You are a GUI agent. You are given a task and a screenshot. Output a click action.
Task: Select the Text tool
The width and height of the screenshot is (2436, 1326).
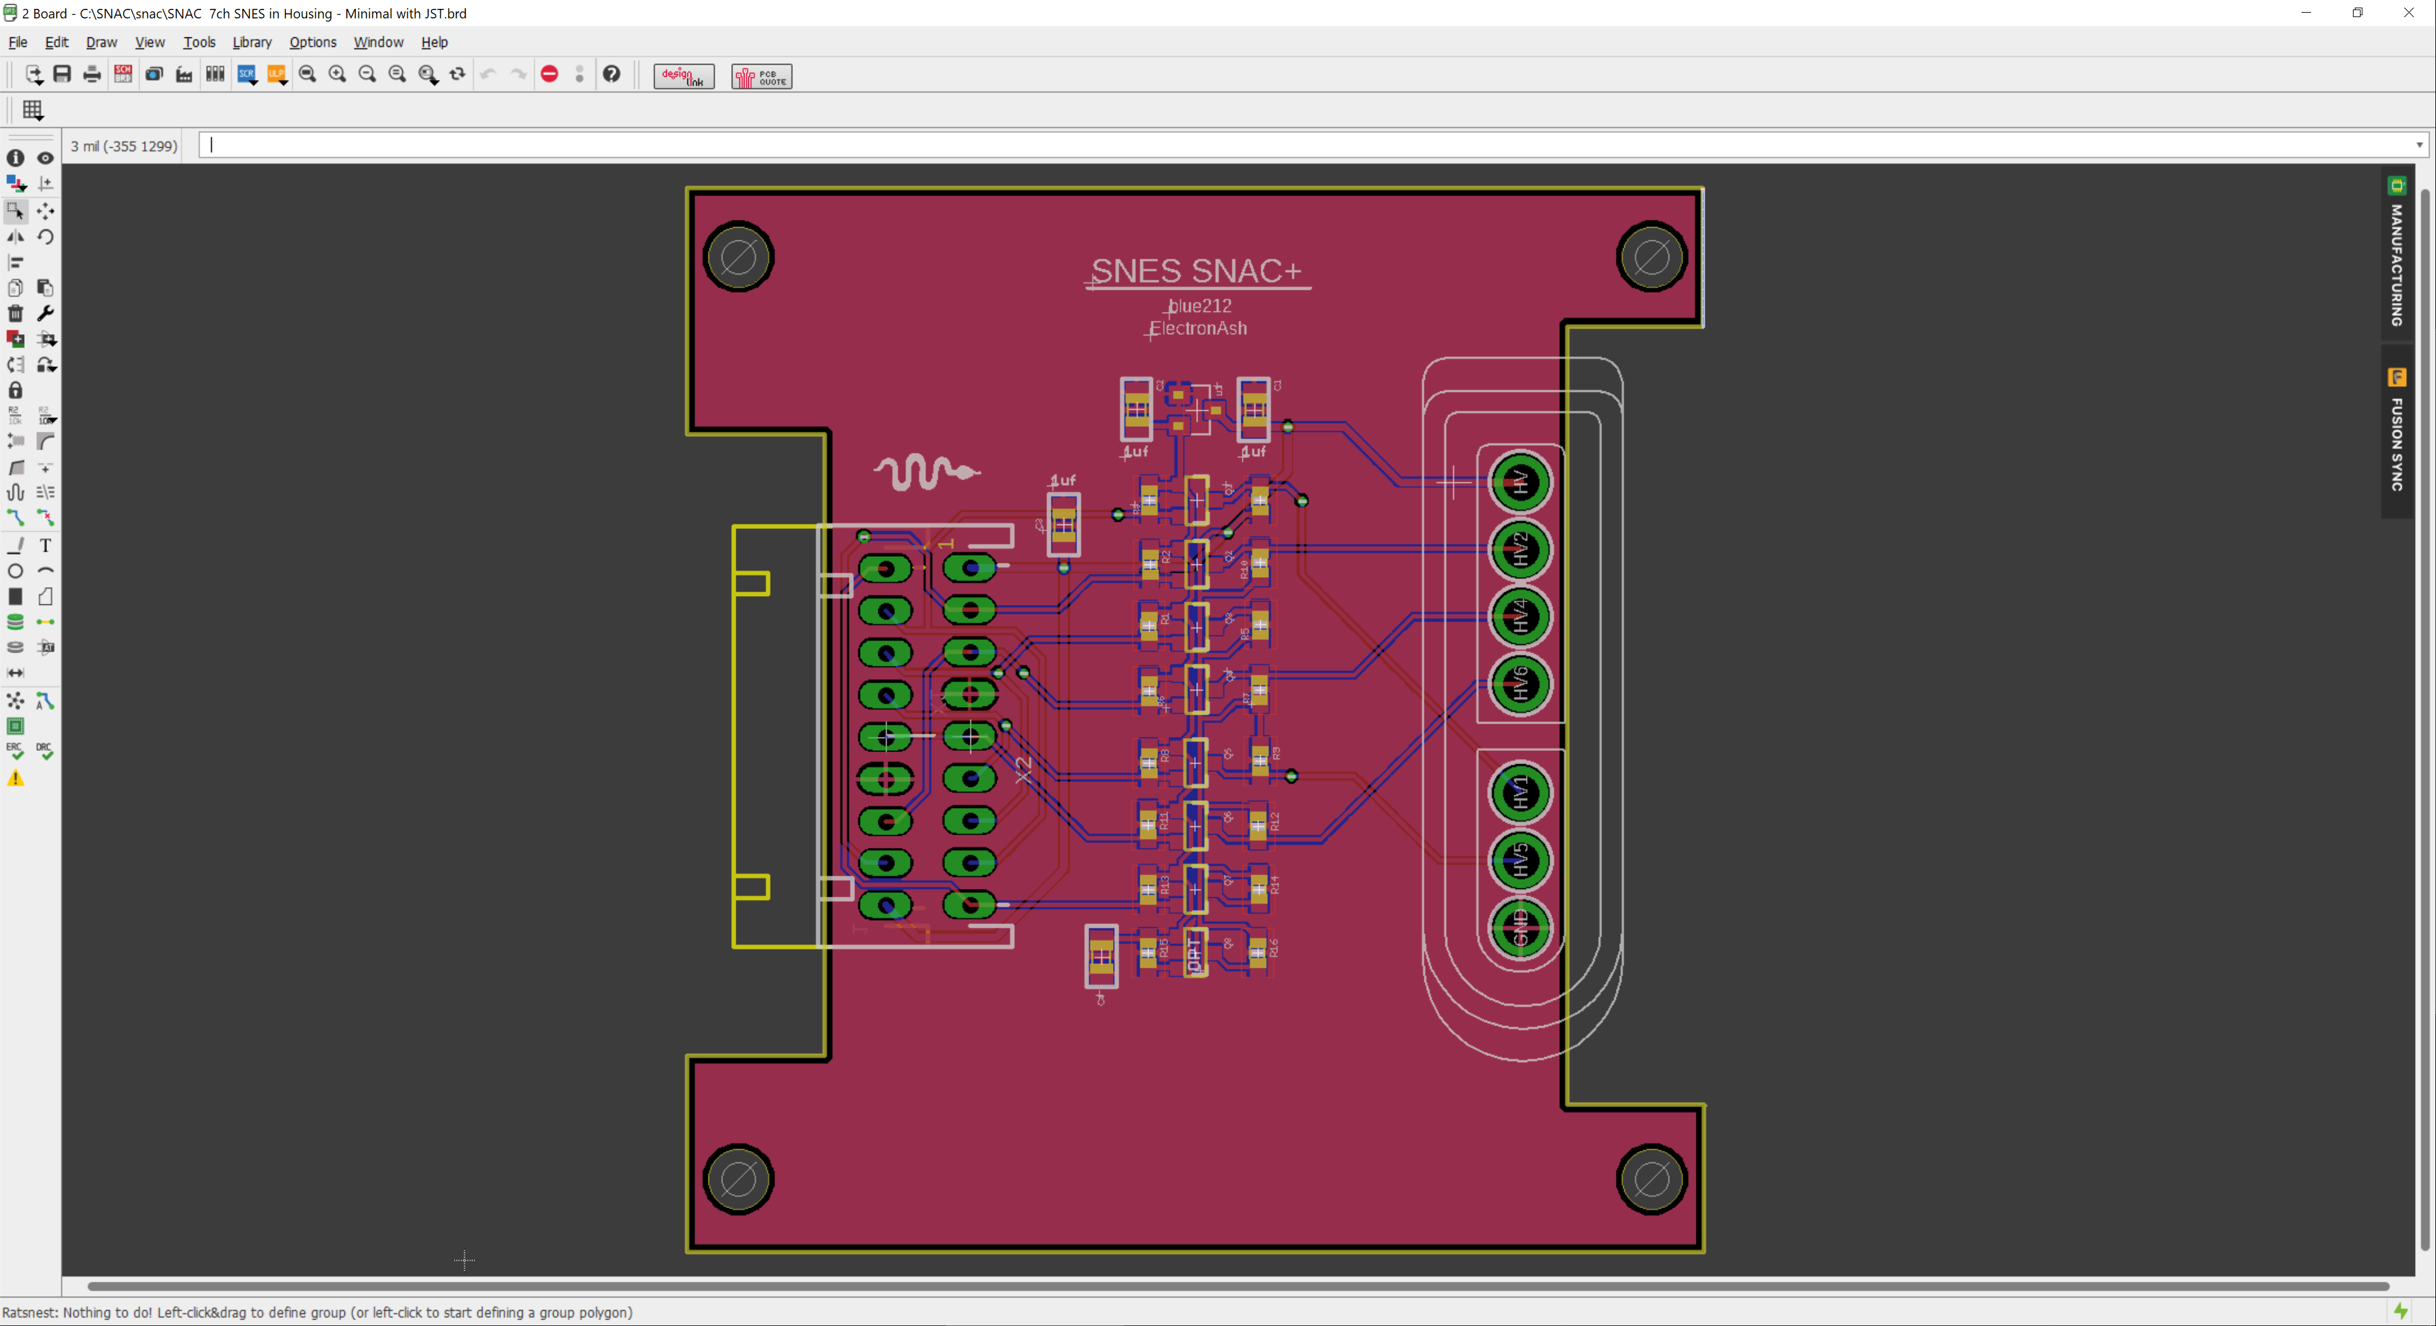(44, 546)
